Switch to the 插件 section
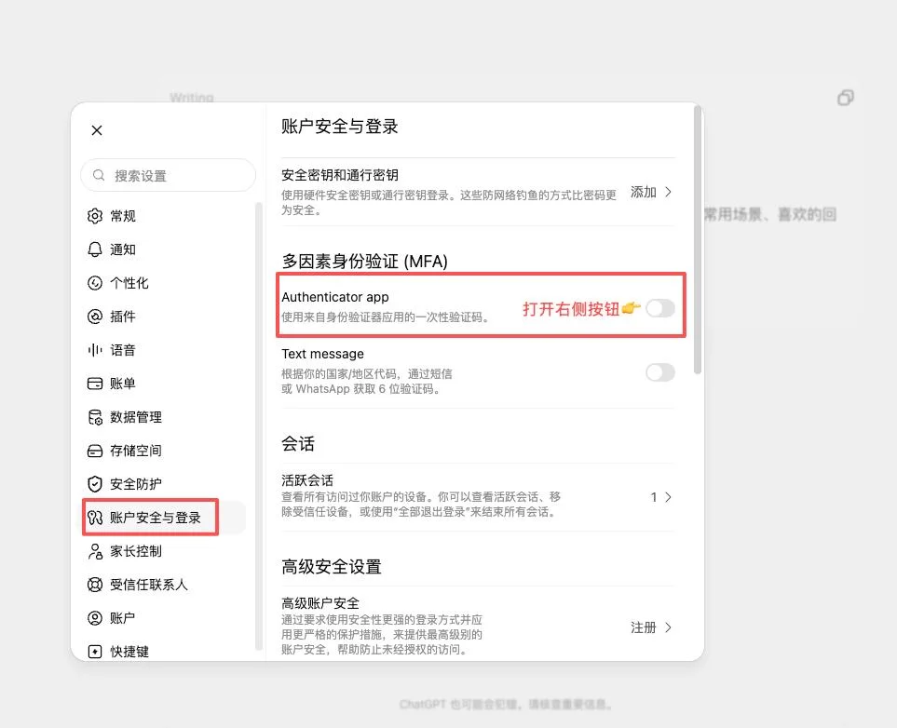The width and height of the screenshot is (897, 728). point(166,317)
